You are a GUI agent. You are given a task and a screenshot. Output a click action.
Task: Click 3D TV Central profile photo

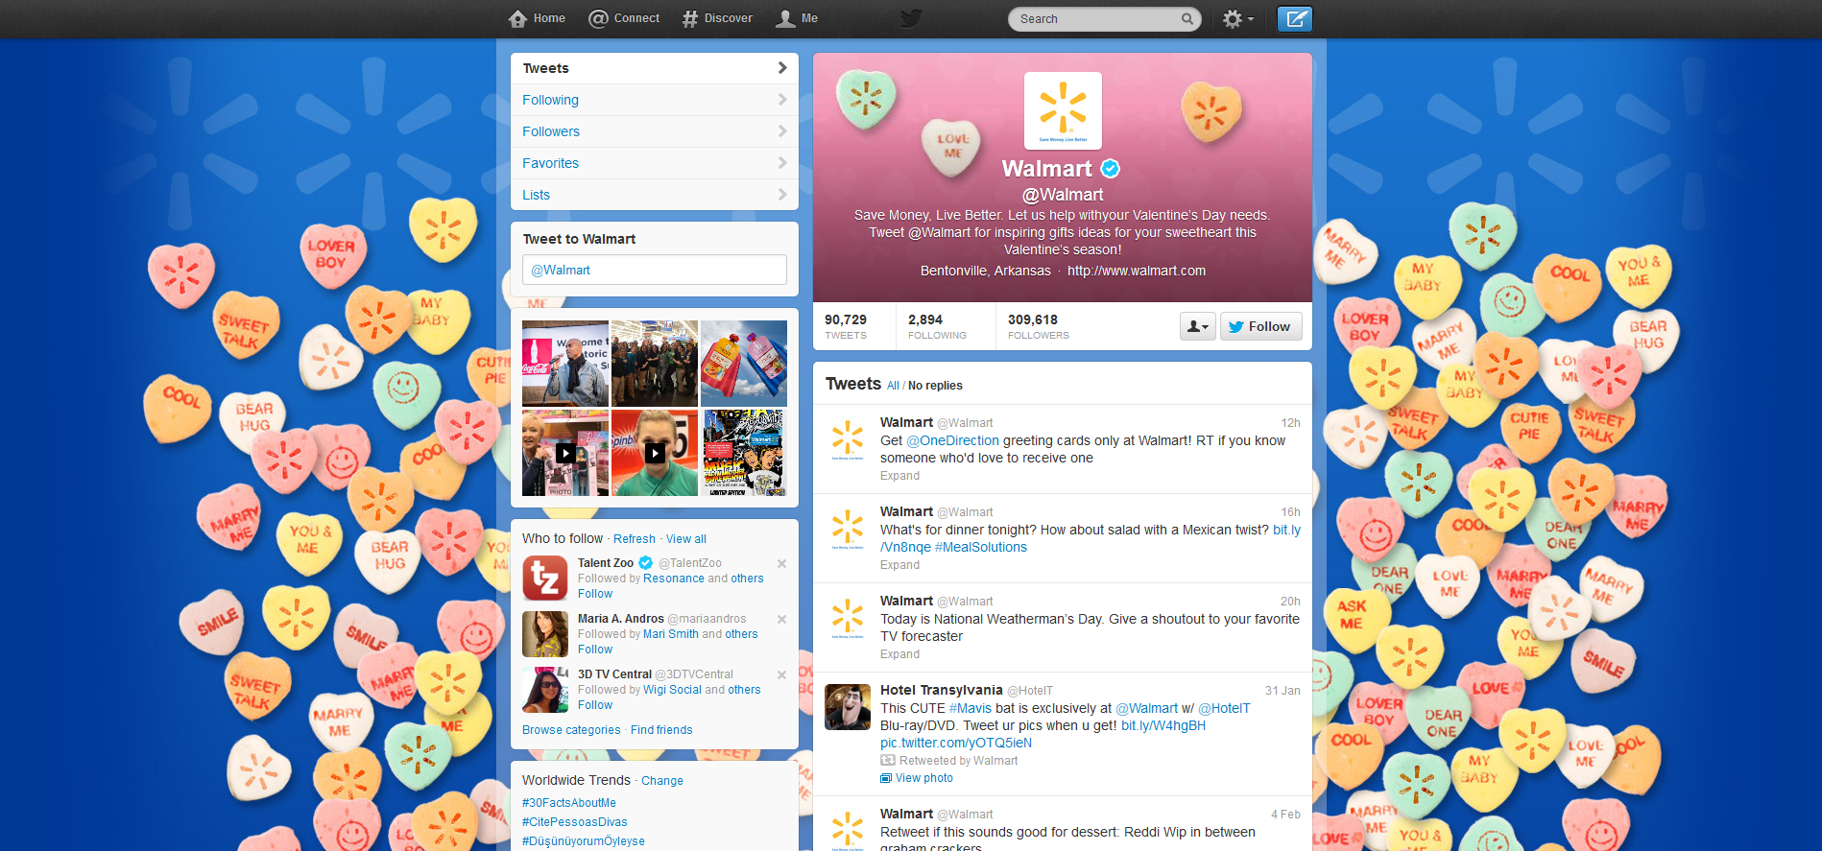(x=545, y=690)
